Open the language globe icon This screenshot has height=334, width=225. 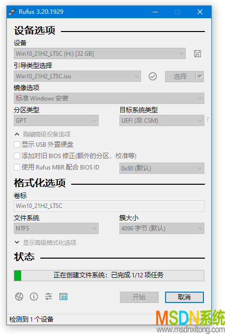(x=19, y=297)
